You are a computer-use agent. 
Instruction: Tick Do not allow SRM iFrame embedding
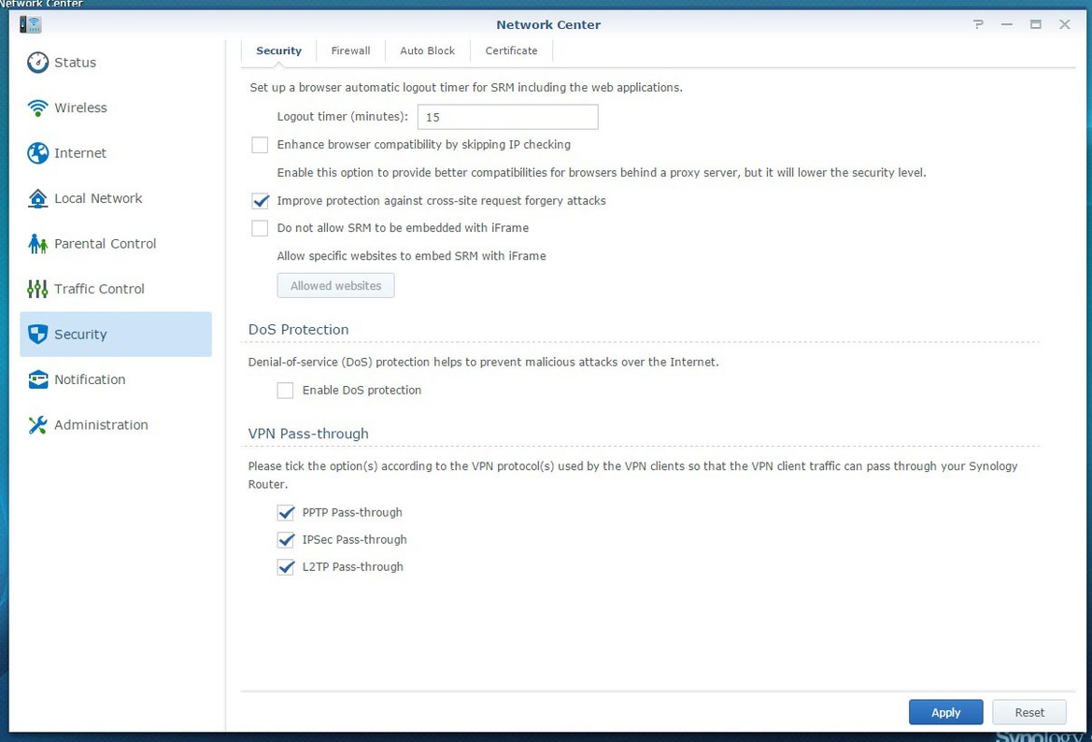click(x=260, y=229)
